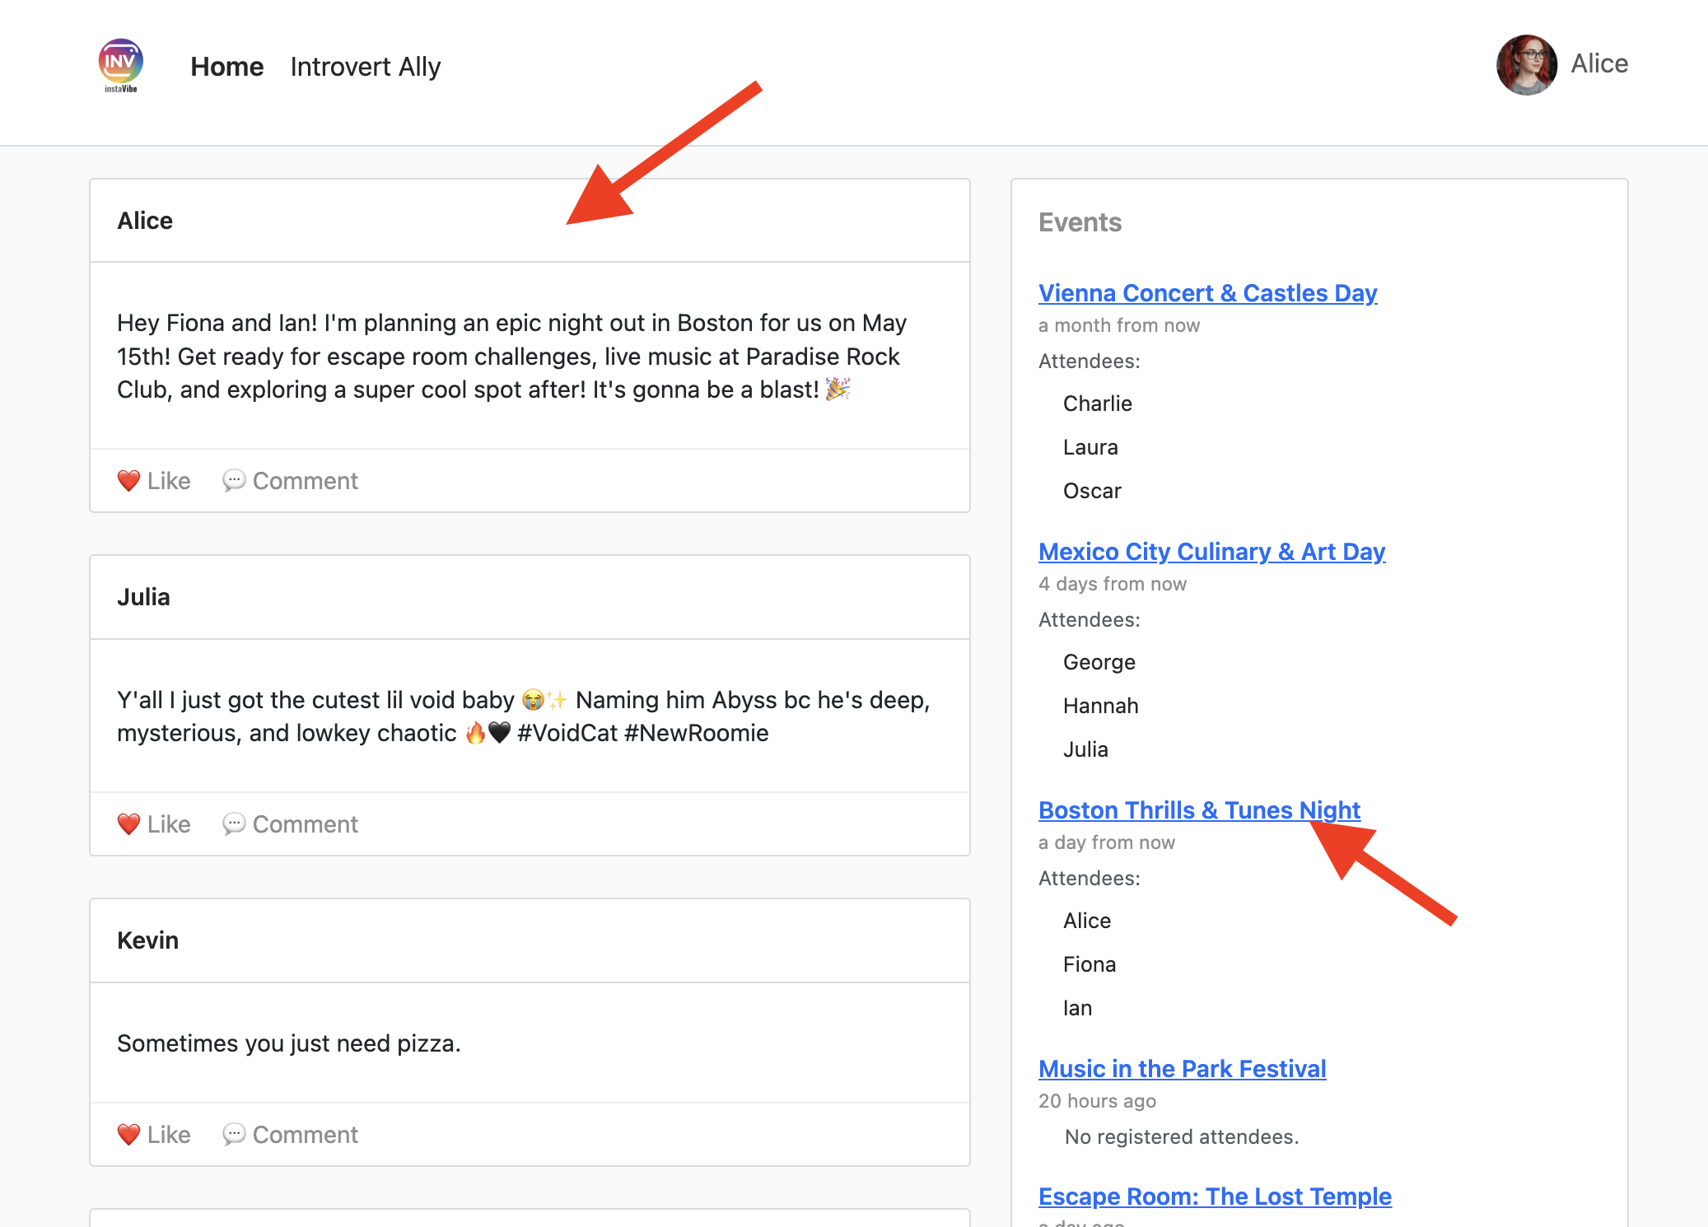1708x1227 pixels.
Task: Click Comment bubble icon on Kevin's post
Action: coord(234,1134)
